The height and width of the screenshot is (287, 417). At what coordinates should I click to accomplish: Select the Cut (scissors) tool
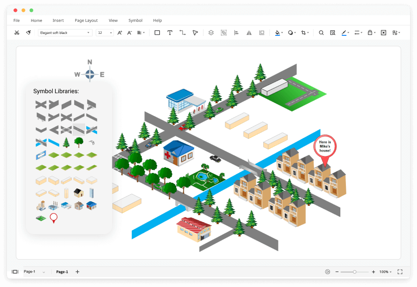[17, 32]
